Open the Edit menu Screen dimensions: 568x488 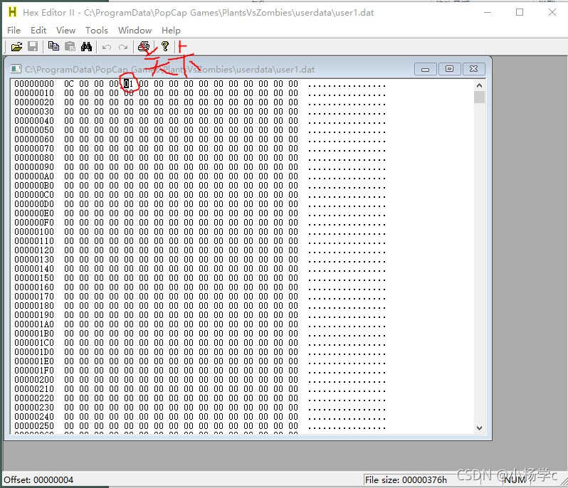38,31
